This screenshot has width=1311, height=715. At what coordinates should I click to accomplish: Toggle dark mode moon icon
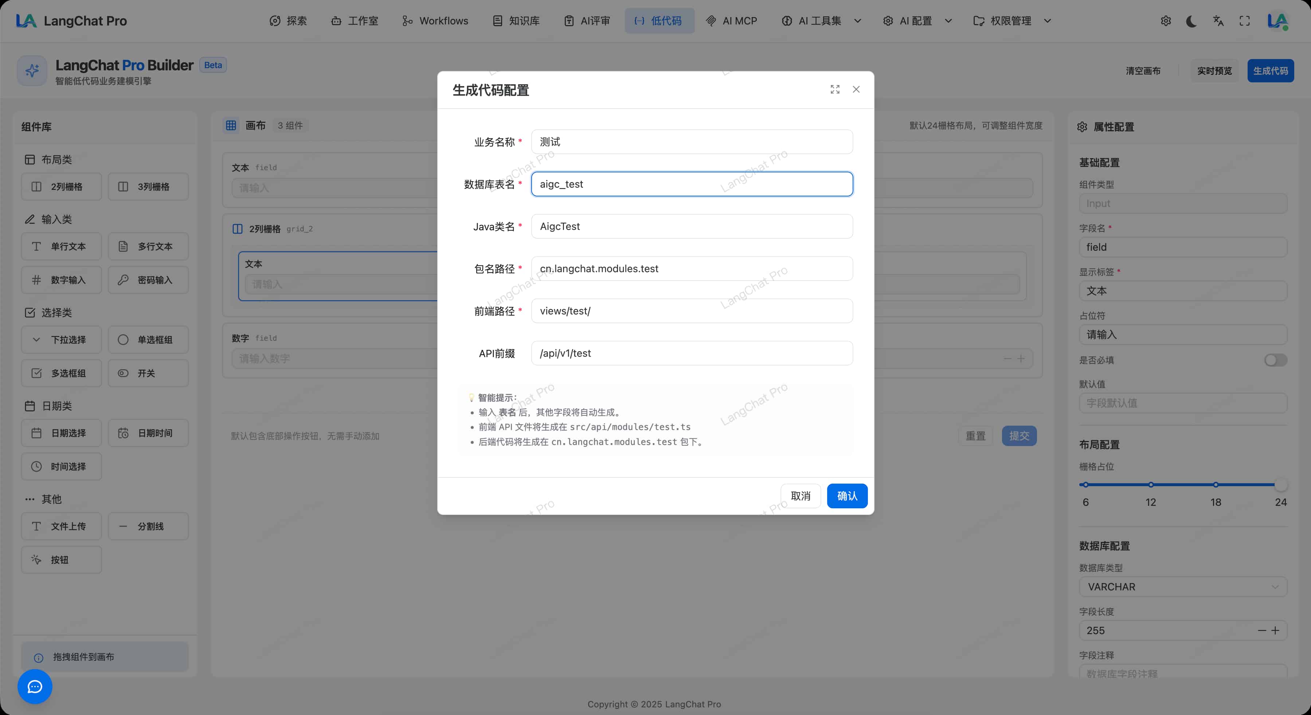click(1191, 21)
